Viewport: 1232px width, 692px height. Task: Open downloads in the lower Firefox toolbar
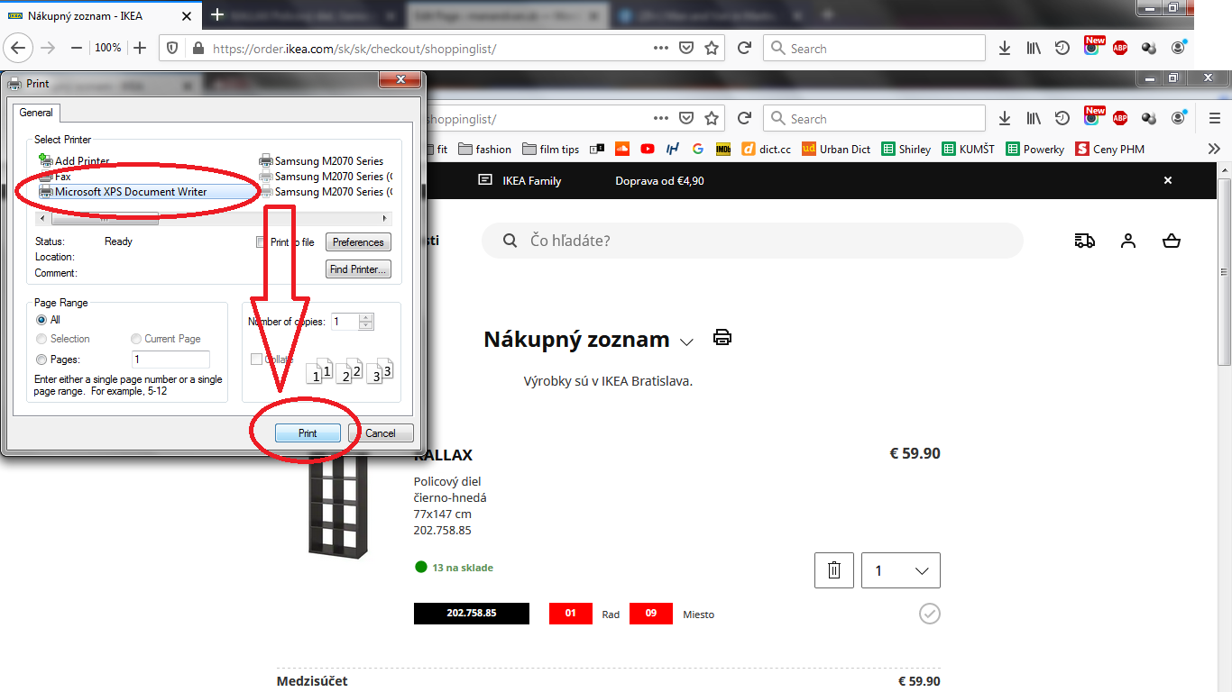coord(1005,118)
